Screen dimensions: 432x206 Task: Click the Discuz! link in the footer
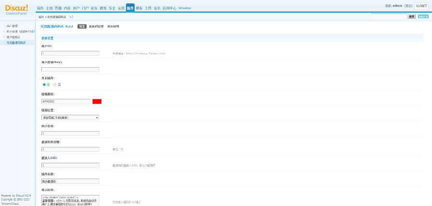[21, 195]
